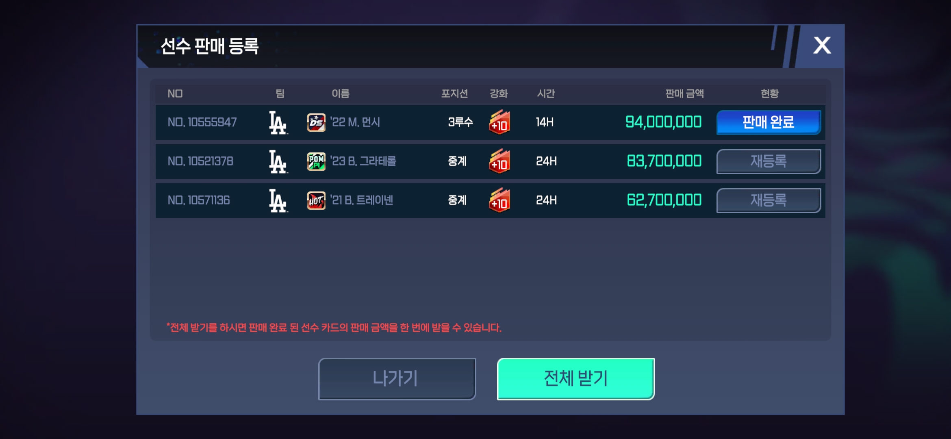Screen dimensions: 951x439
Task: Click the 판매 금액 column header
Action: 684,93
